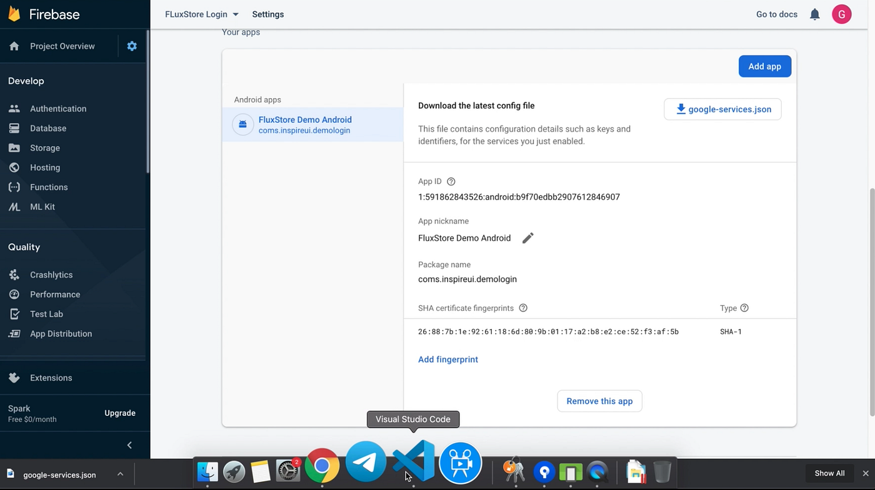Open Finder from the dock
Image resolution: width=875 pixels, height=490 pixels.
207,471
